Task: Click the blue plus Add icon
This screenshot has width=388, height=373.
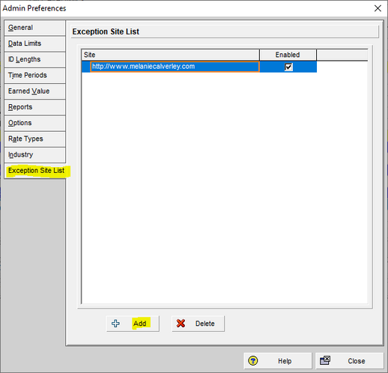Action: tap(115, 324)
